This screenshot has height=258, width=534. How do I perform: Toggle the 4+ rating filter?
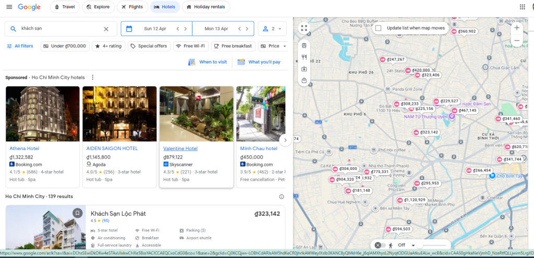[x=108, y=46]
